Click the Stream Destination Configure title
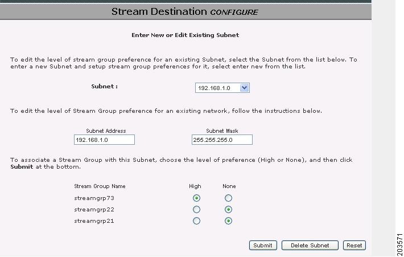This screenshot has width=404, height=257. click(185, 11)
